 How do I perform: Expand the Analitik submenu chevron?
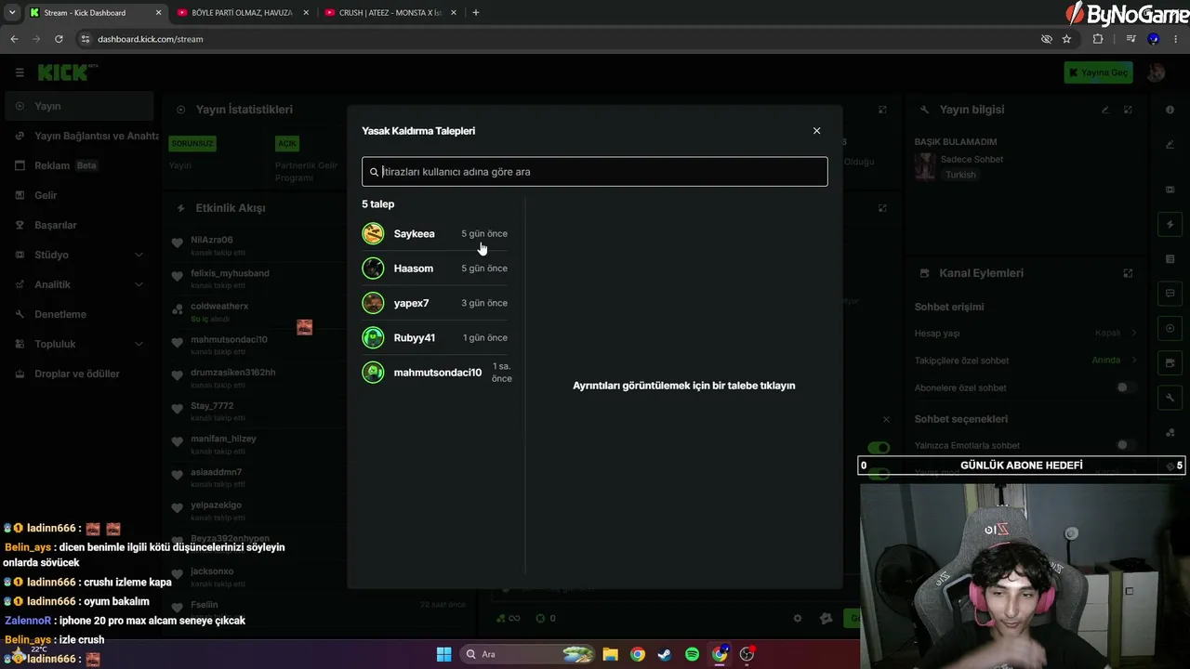139,284
